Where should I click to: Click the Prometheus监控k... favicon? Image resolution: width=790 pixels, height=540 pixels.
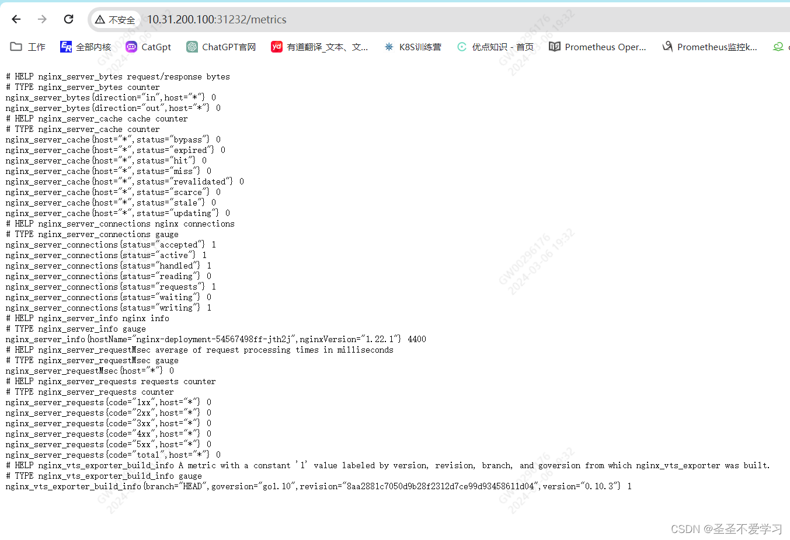pyautogui.click(x=667, y=47)
